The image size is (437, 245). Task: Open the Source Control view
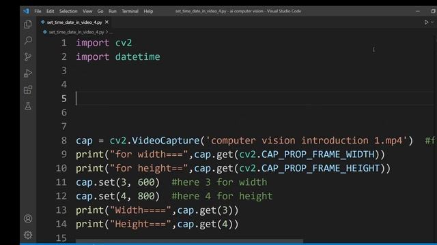(28, 57)
